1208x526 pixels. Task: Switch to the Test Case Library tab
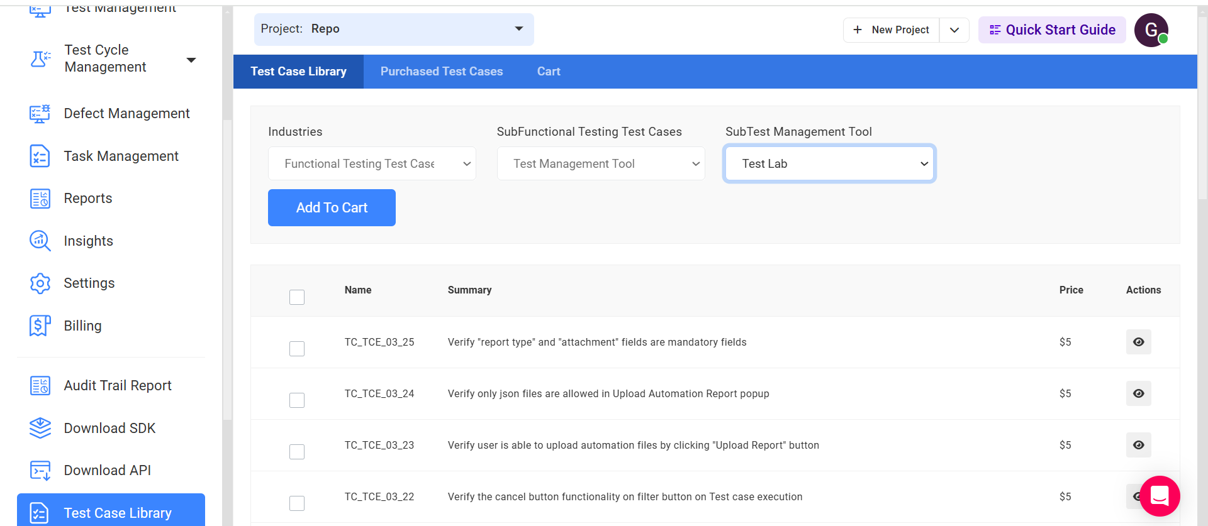(298, 72)
